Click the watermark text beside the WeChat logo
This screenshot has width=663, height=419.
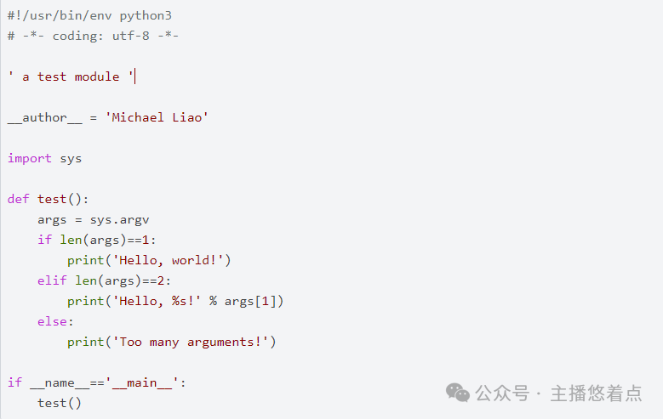558,394
